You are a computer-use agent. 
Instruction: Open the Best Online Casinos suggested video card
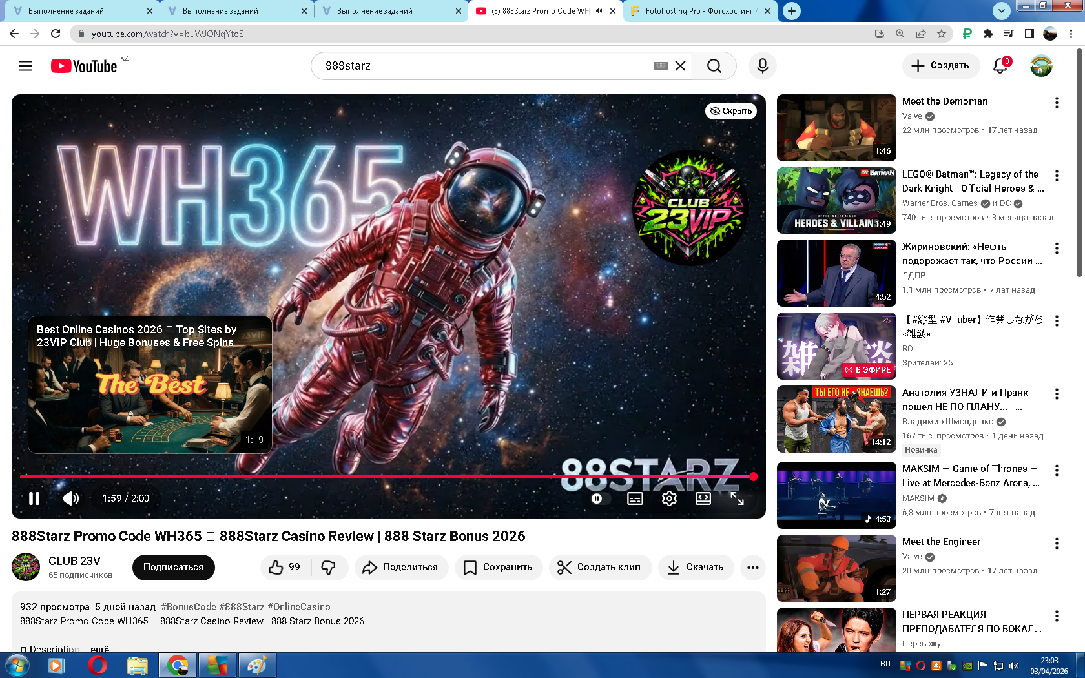(150, 385)
